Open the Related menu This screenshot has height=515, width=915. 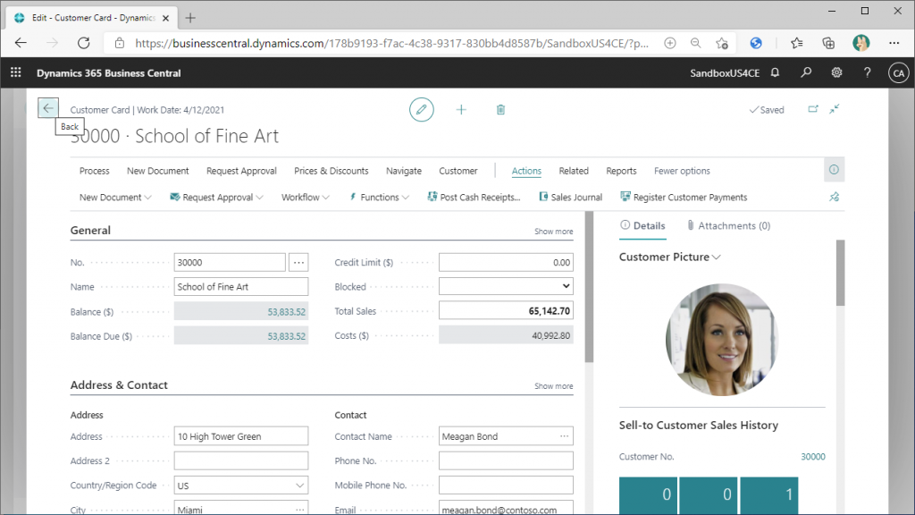[574, 171]
